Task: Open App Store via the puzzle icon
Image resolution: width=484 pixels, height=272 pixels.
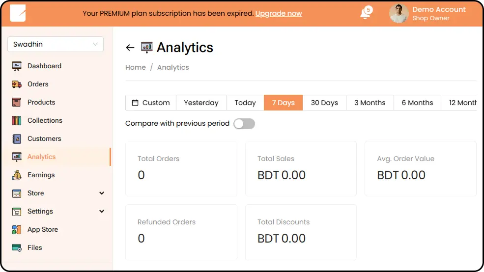Action: 17,229
